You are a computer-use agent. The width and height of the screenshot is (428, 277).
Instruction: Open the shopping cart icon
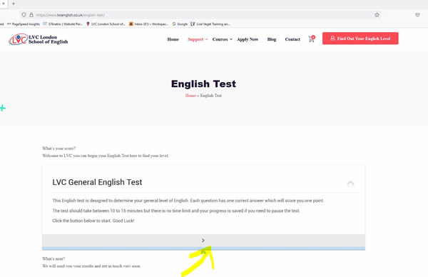[312, 39]
